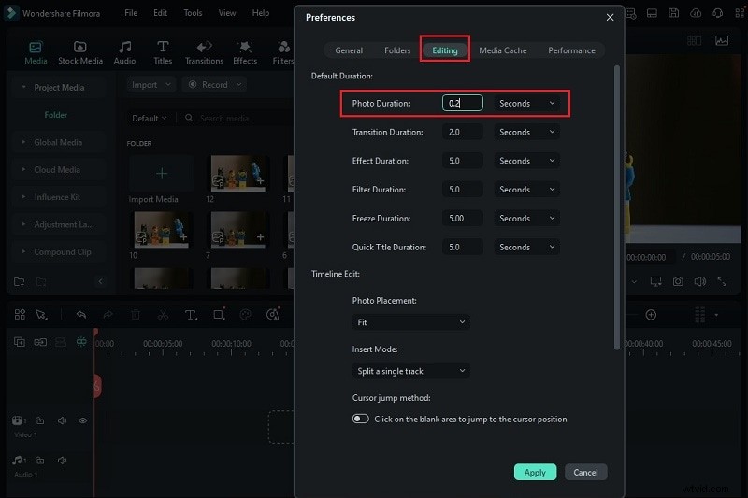Take a snapshot with the camera icon
The height and width of the screenshot is (498, 748).
coord(678,281)
